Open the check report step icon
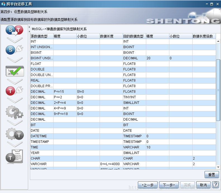The height and width of the screenshot is (193, 221). pyautogui.click(x=14, y=157)
